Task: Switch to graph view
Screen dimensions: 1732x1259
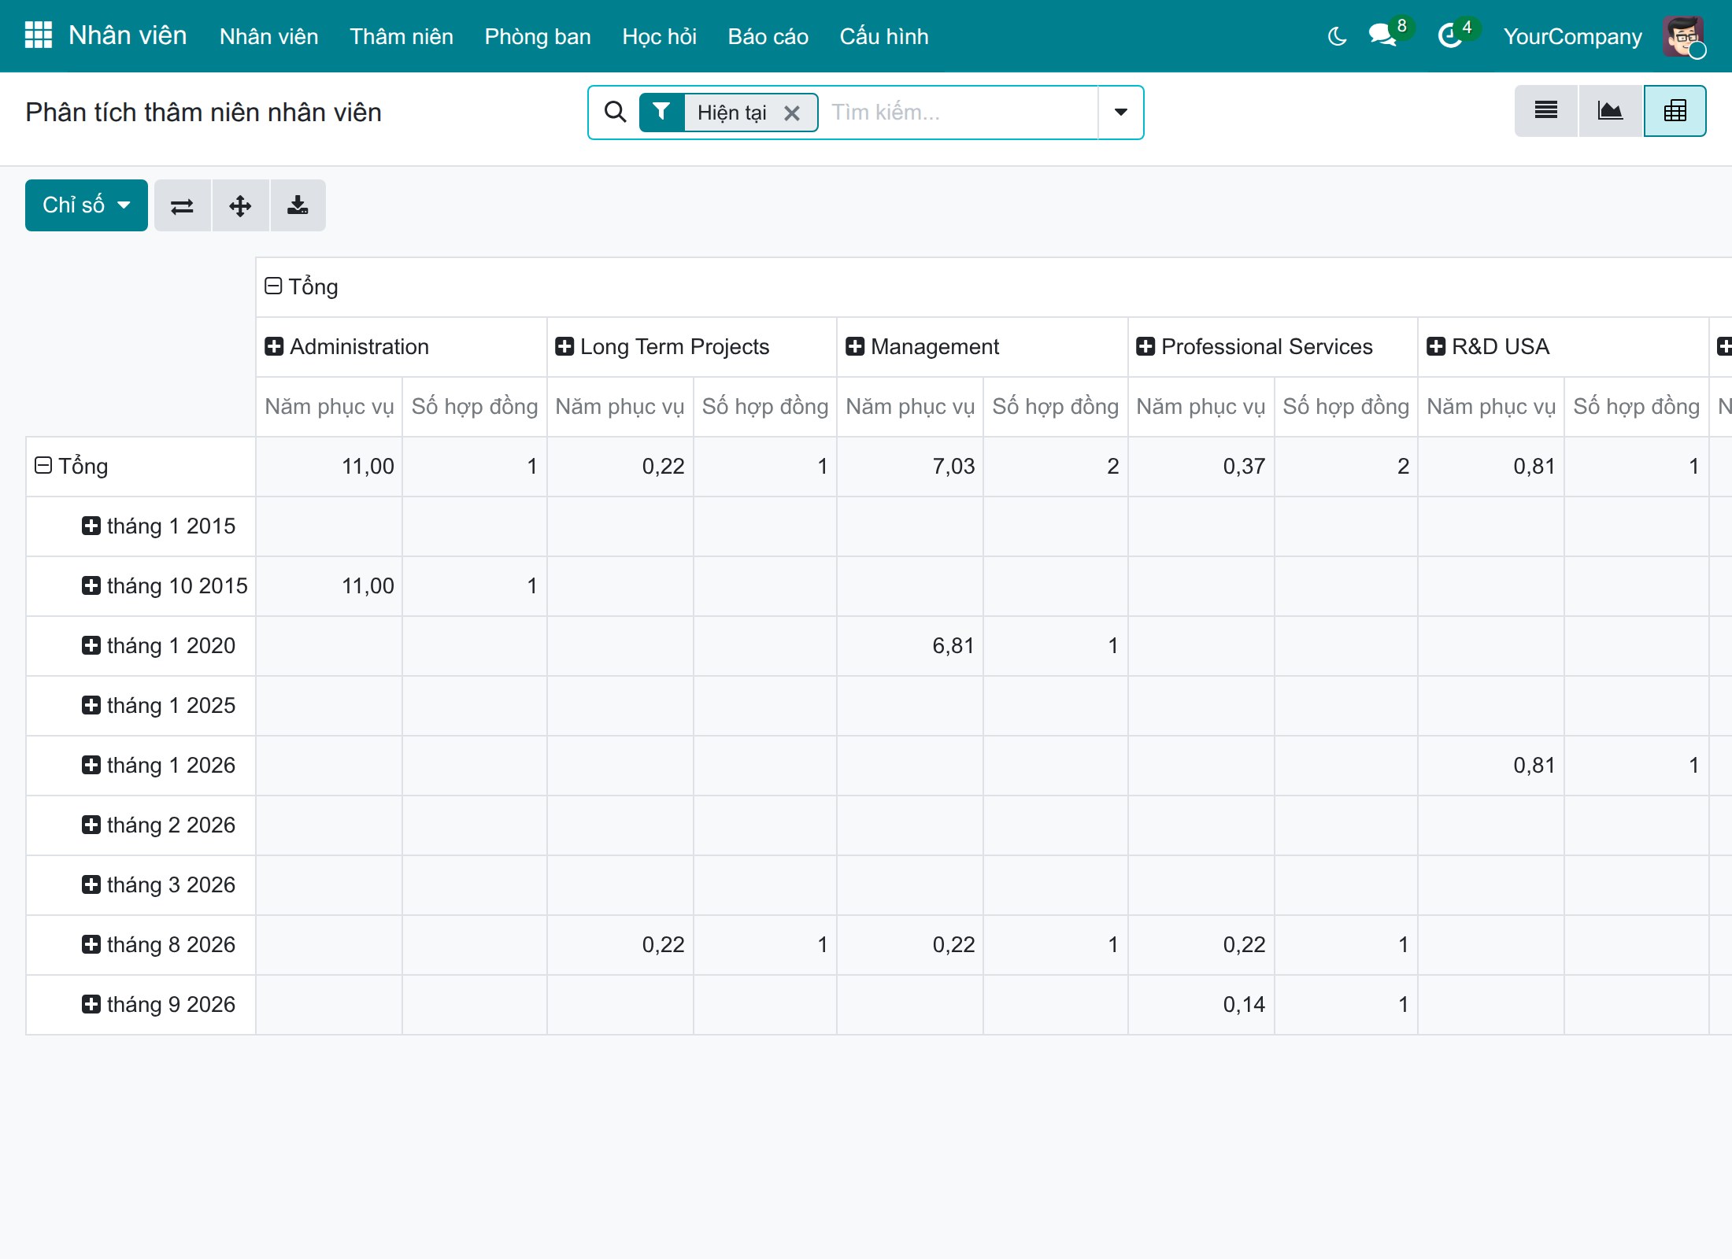Action: [1611, 111]
